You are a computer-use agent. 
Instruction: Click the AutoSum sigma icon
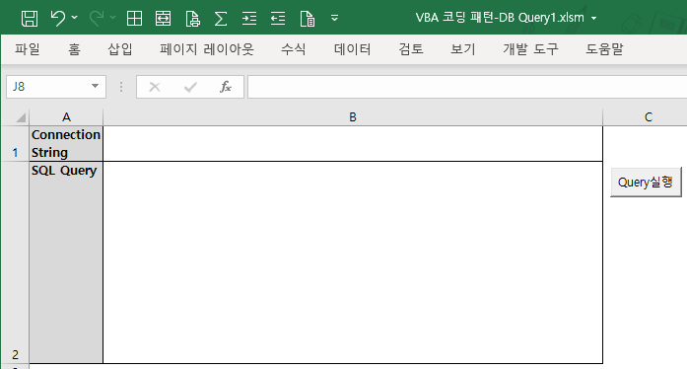221,19
